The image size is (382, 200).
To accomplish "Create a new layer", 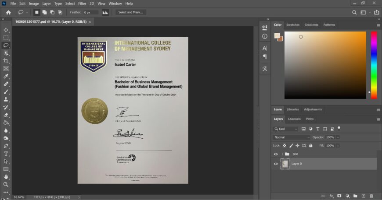I will (x=363, y=196).
